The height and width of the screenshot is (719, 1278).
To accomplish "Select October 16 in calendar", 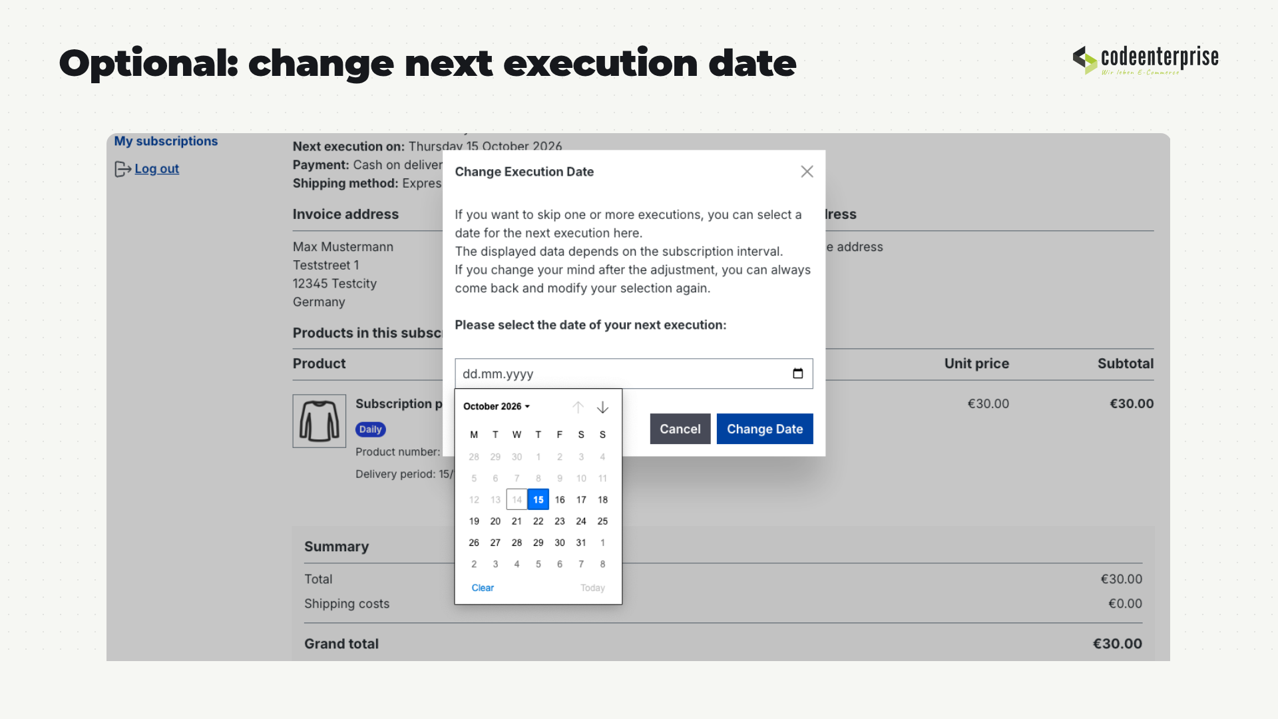I will 560,499.
